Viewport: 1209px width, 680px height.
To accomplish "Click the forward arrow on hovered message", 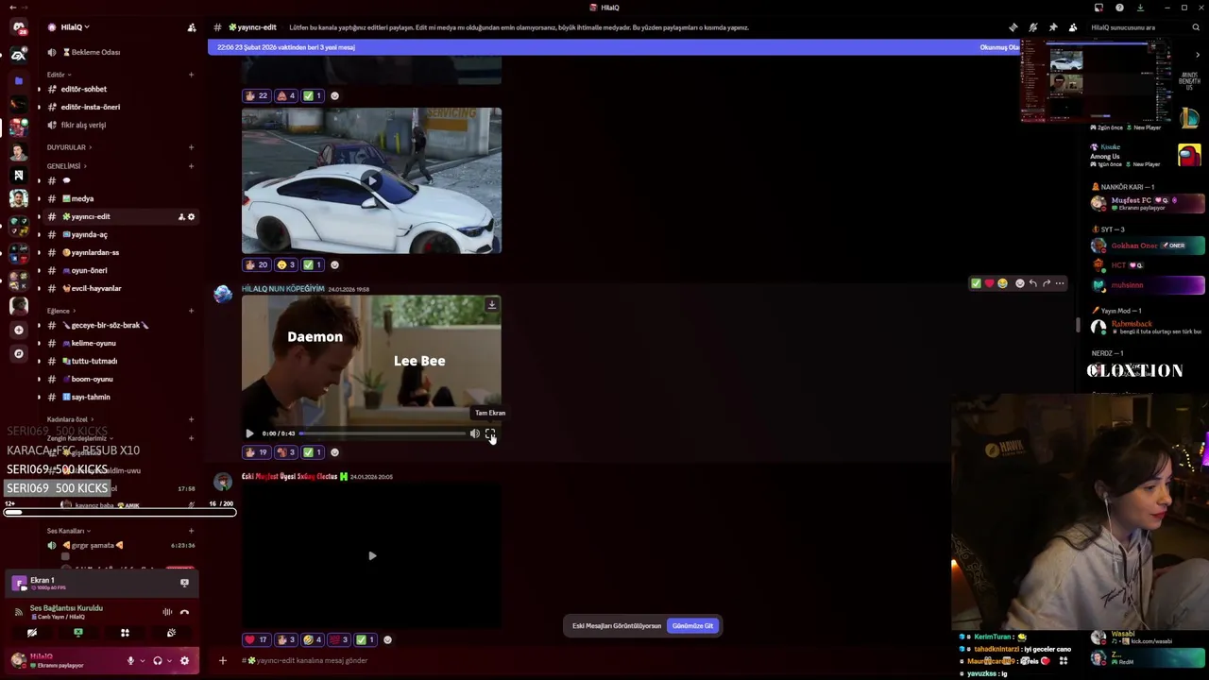I will [1046, 283].
